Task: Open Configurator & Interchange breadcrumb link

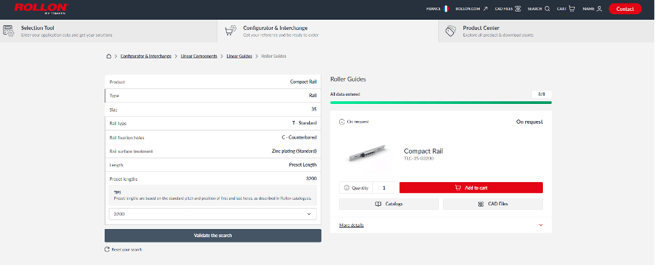Action: point(146,56)
